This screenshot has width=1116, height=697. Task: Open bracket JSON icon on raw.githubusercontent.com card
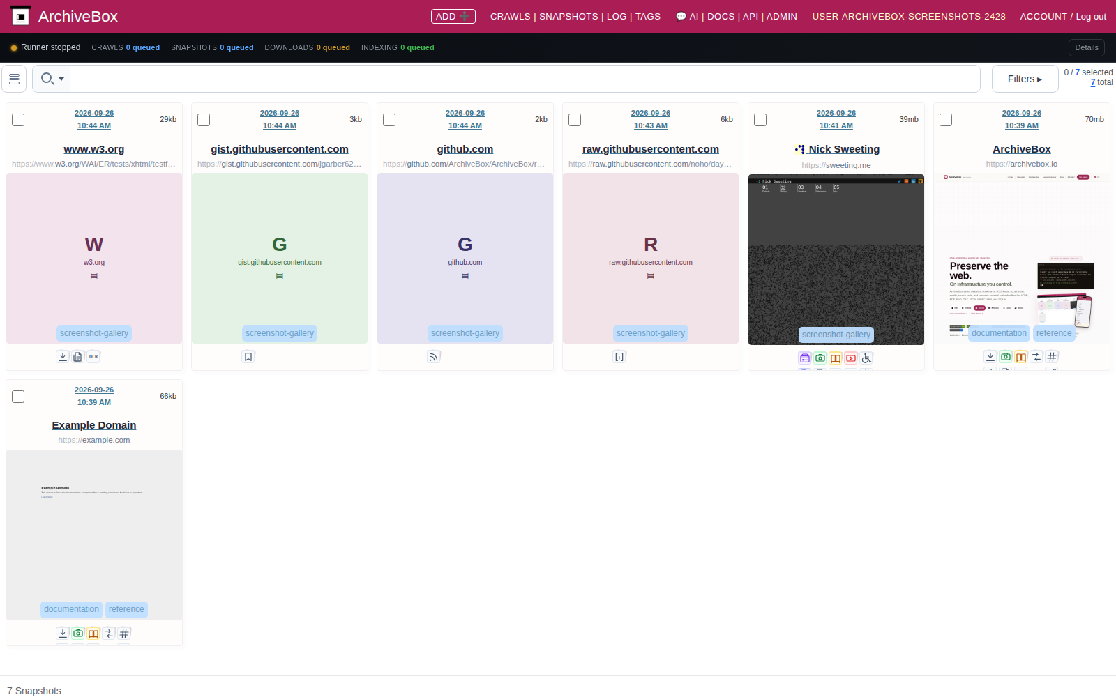click(x=619, y=356)
